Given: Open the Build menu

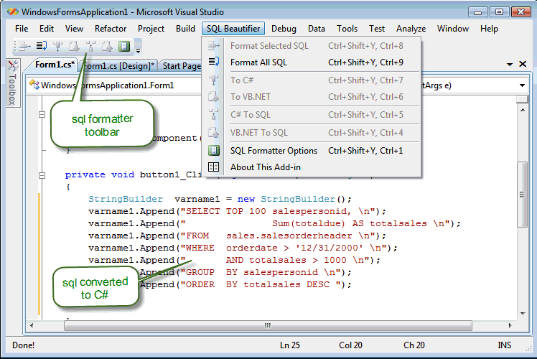Looking at the screenshot, I should click(x=186, y=29).
